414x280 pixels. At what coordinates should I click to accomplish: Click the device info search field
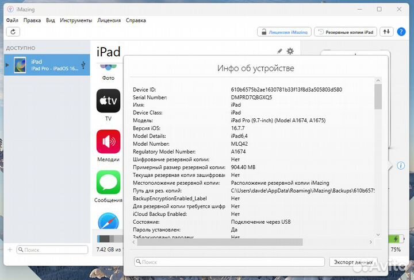pos(229,262)
